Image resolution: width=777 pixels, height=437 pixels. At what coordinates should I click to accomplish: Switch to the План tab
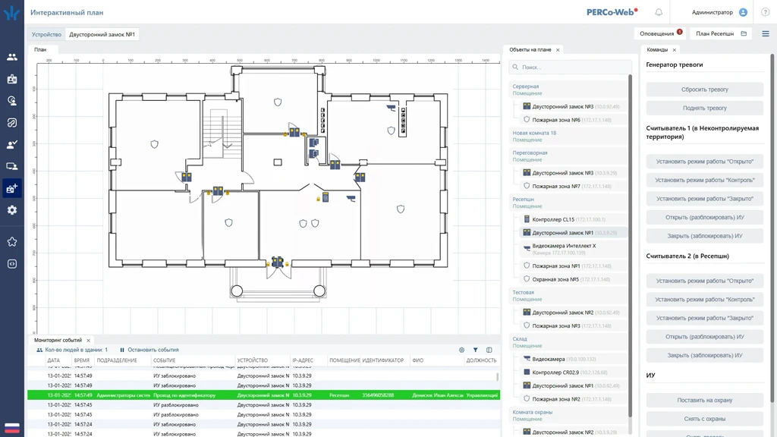pos(40,50)
